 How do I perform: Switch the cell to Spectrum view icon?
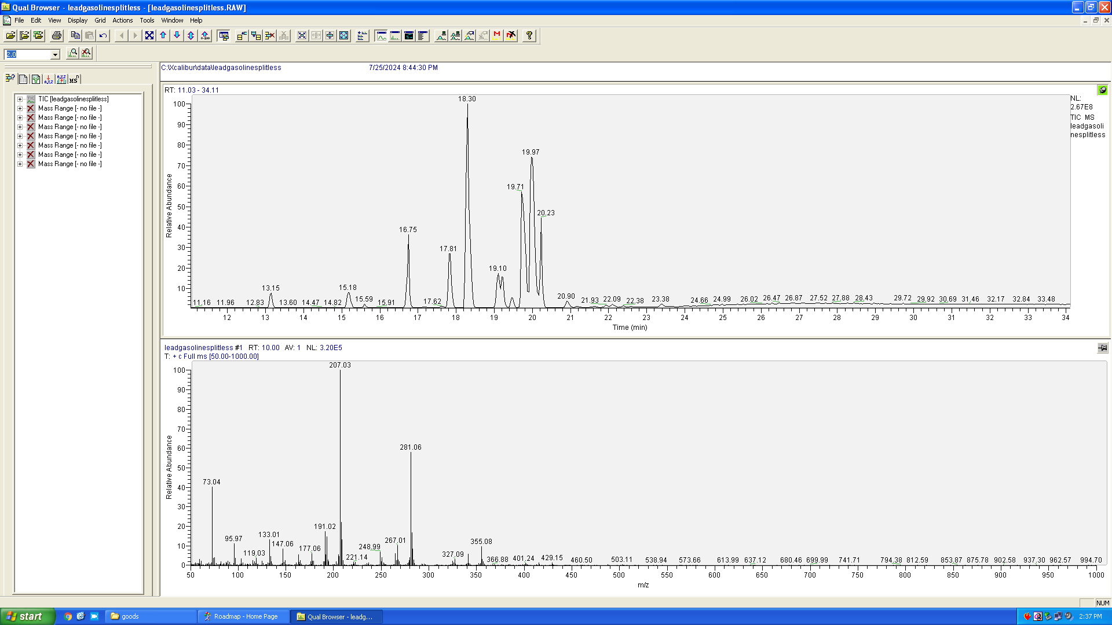click(x=395, y=36)
